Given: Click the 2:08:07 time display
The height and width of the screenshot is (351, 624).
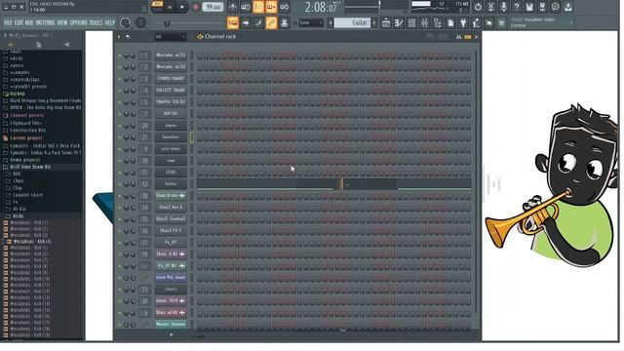Looking at the screenshot, I should tap(321, 7).
